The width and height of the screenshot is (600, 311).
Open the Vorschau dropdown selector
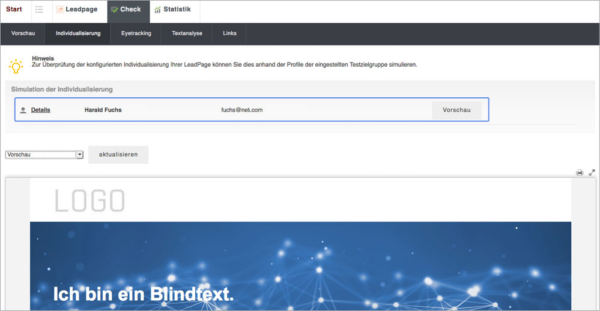(x=44, y=155)
